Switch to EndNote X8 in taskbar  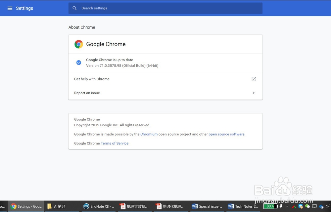pyautogui.click(x=99, y=206)
